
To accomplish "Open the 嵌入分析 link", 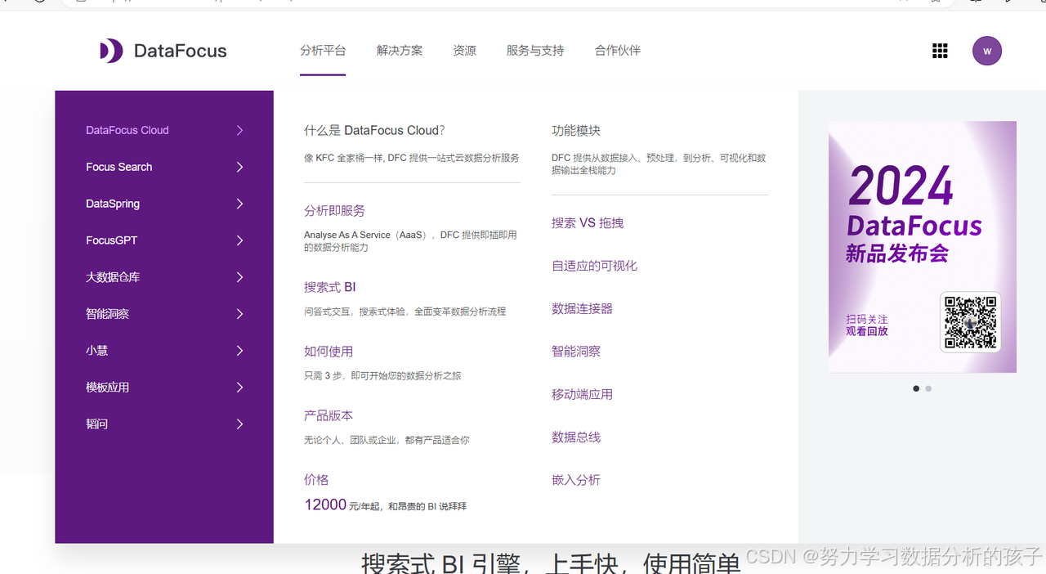I will (x=576, y=480).
